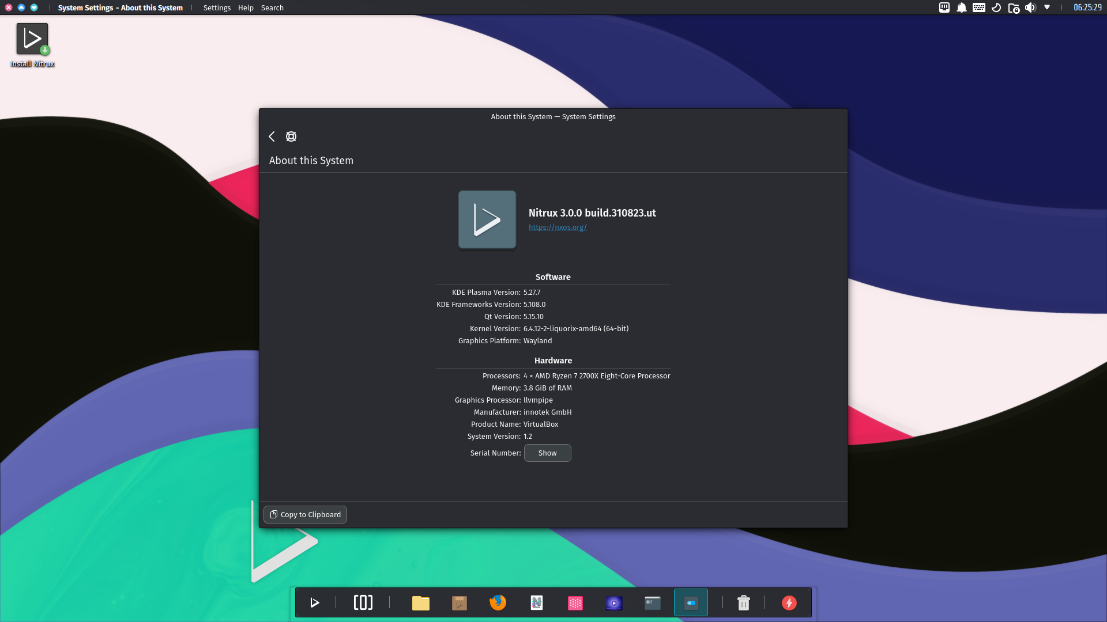Viewport: 1107px width, 622px height.
Task: Click the https://nxos.org/ hyperlink
Action: click(558, 226)
